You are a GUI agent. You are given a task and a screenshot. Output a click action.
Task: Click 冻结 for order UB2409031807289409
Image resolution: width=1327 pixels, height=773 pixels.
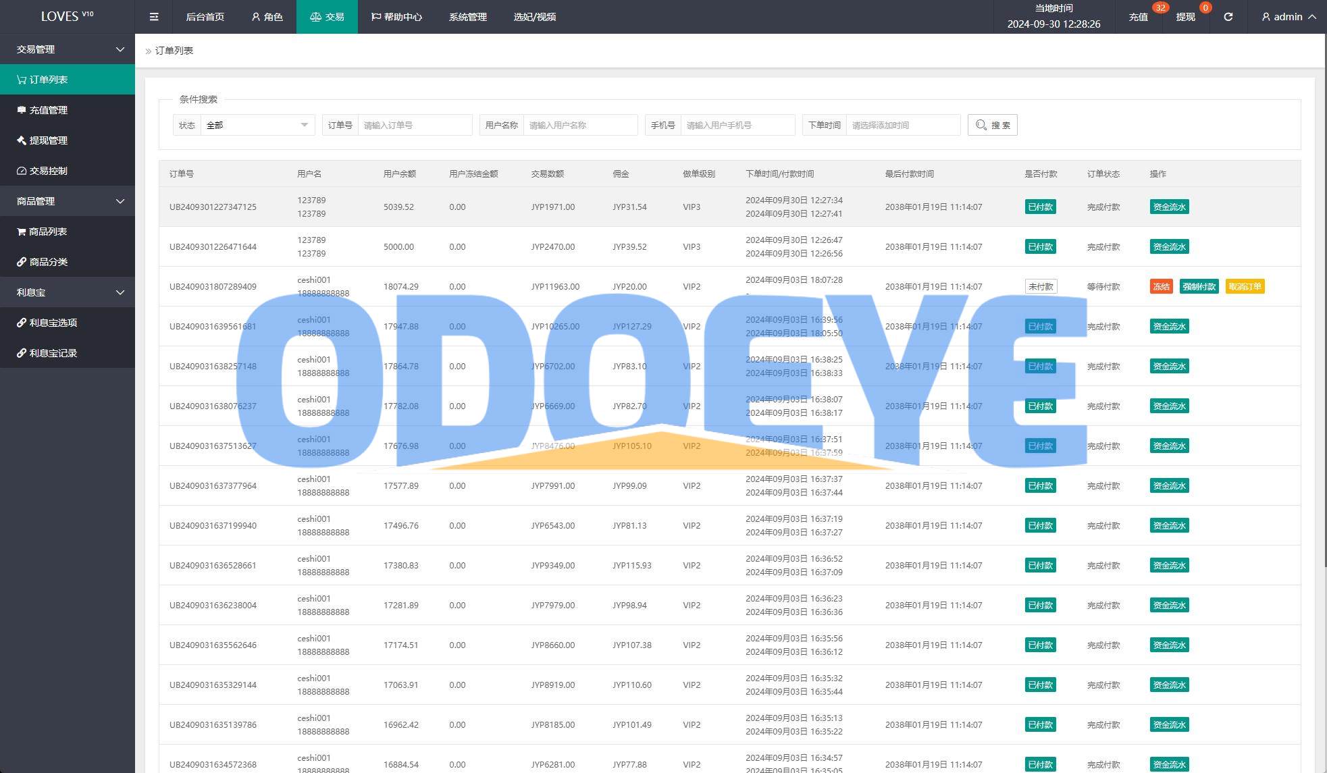[x=1161, y=286]
